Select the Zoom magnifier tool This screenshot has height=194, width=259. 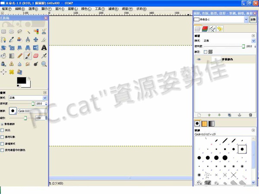click(44, 64)
